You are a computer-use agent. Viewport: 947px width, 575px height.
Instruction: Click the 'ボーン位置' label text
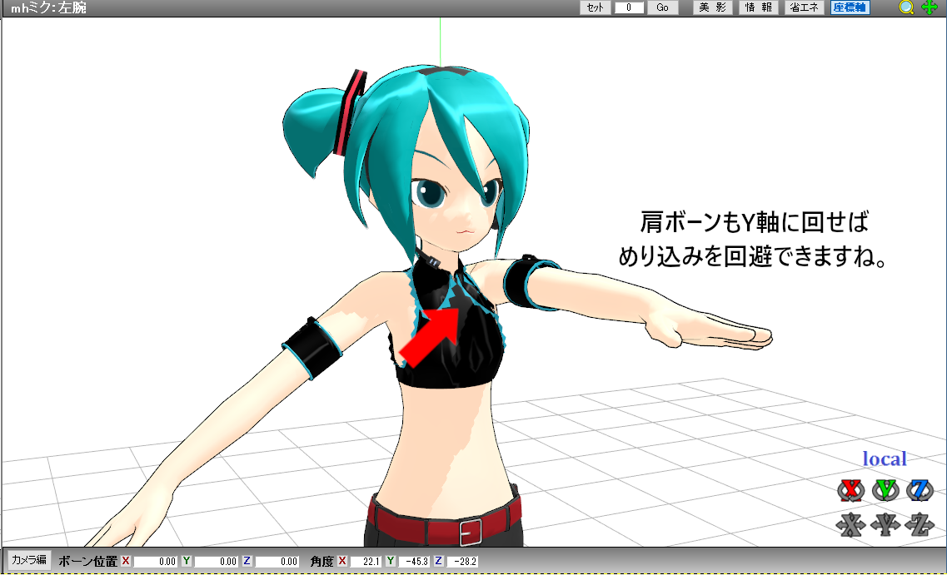[87, 561]
